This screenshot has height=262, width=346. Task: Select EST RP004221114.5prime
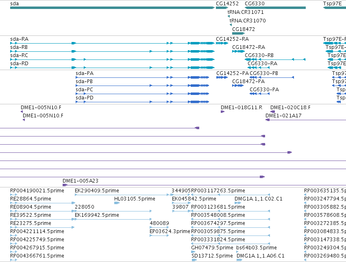(x=14, y=236)
